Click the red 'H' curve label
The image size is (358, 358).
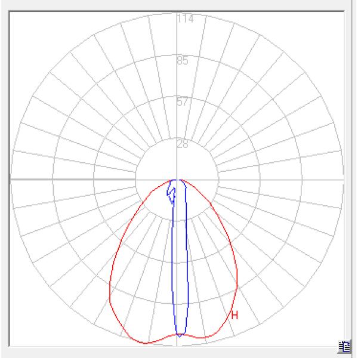coord(234,316)
